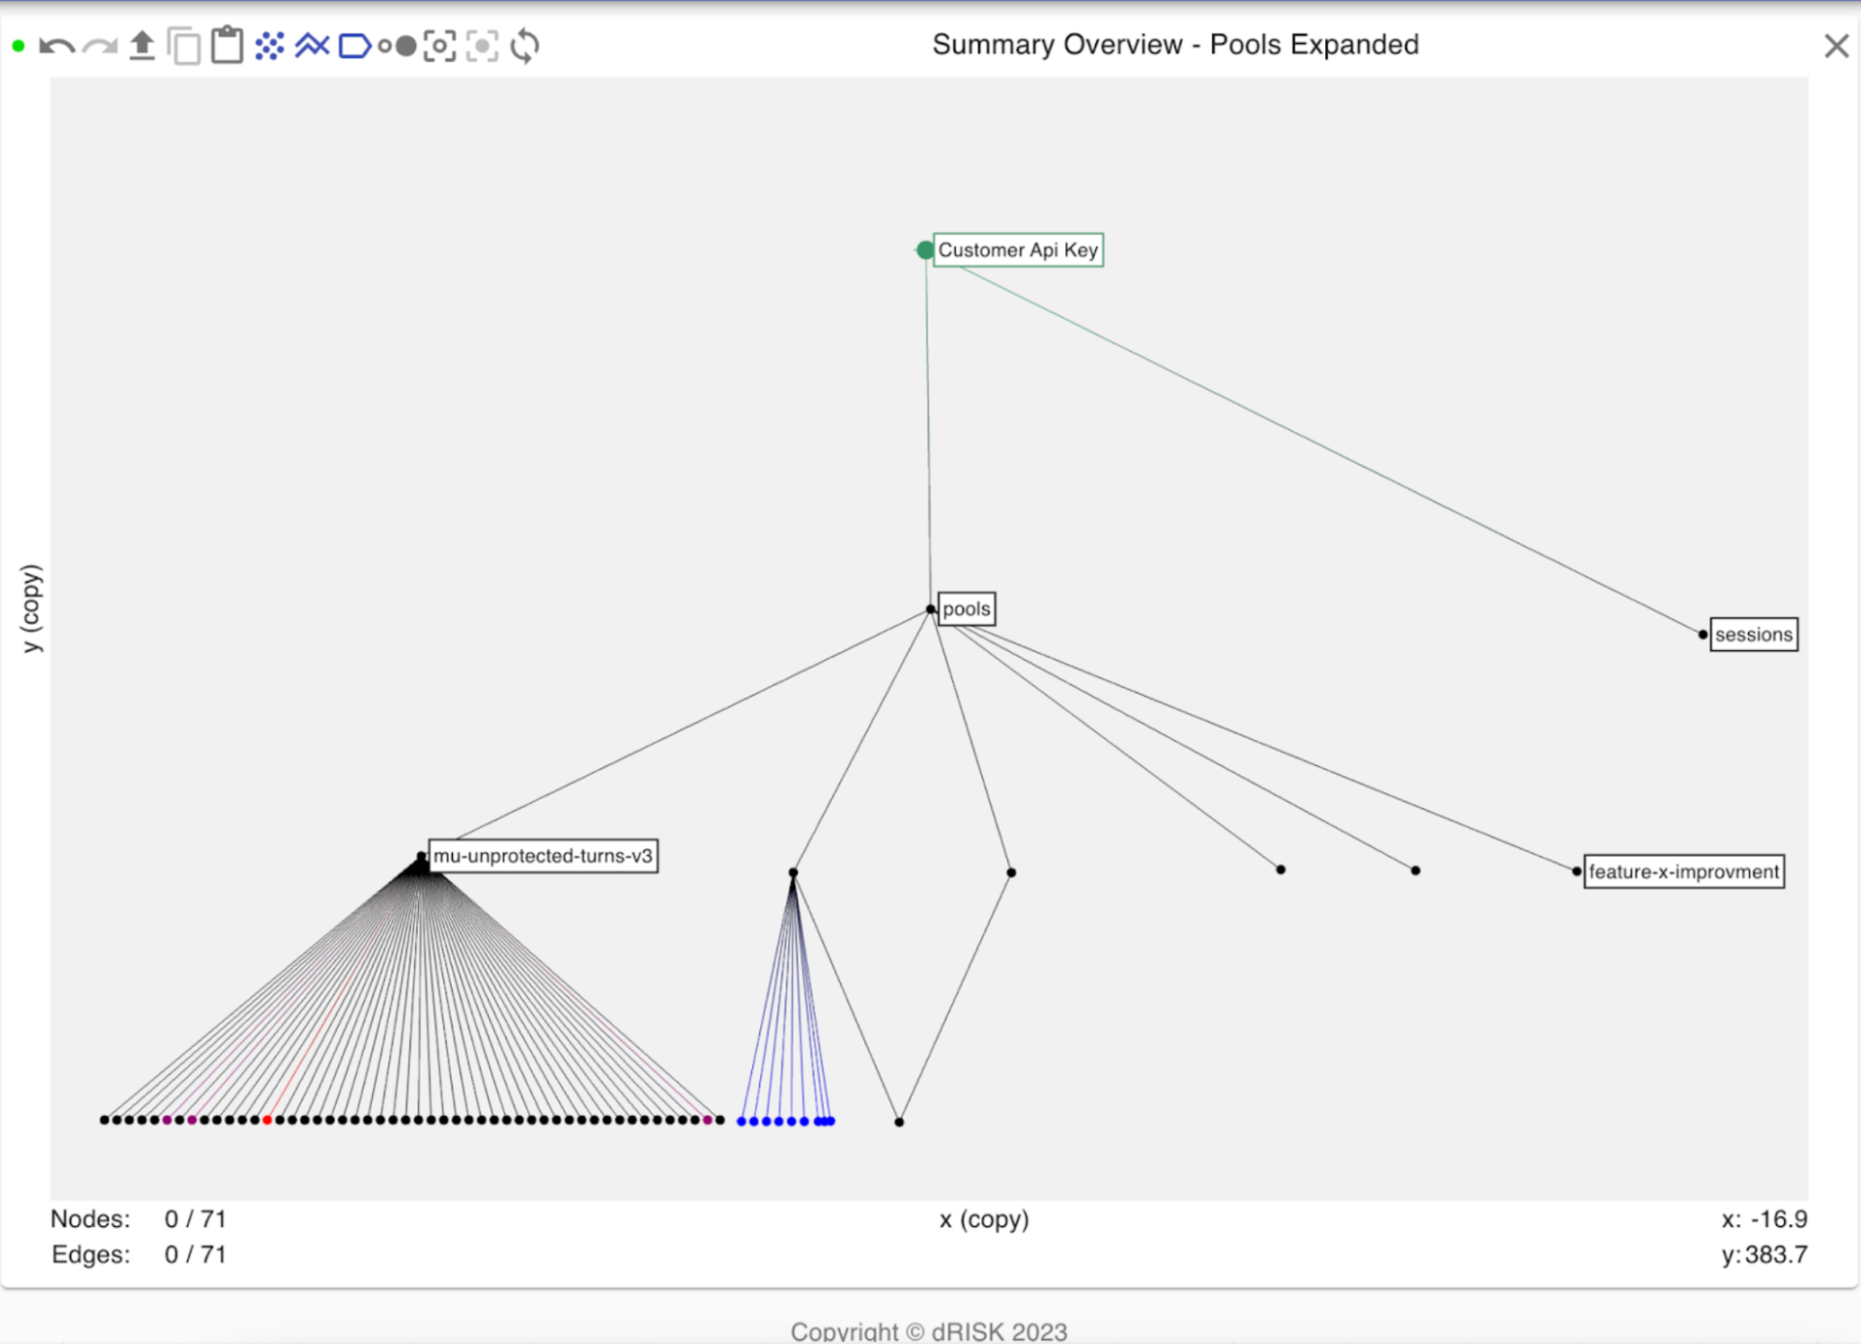The width and height of the screenshot is (1861, 1344).
Task: Click the clipboard paste icon
Action: click(x=226, y=45)
